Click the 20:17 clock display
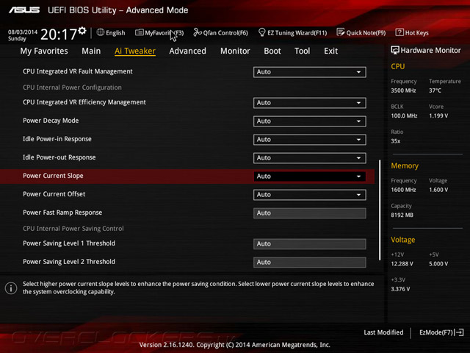 [59, 35]
